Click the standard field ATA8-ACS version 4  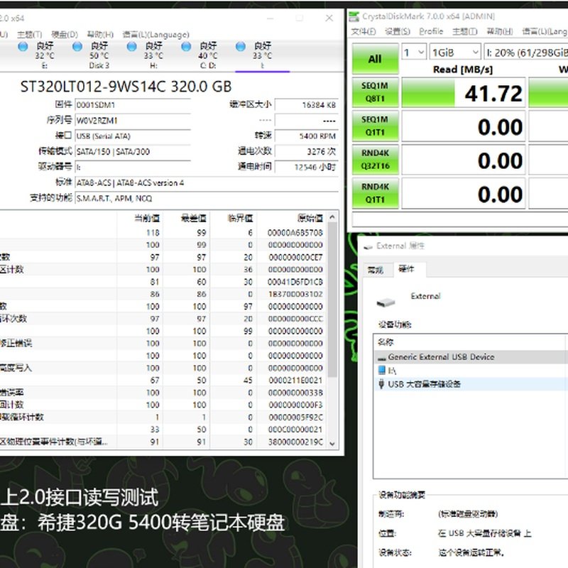click(207, 183)
